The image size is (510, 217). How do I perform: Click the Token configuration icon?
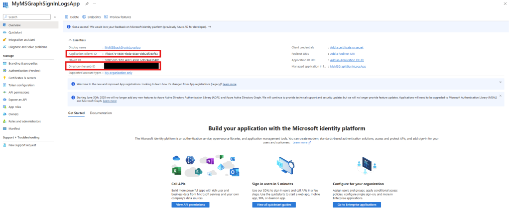pyautogui.click(x=4, y=85)
